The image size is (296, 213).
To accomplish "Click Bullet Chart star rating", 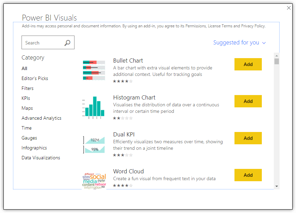I will (123, 81).
